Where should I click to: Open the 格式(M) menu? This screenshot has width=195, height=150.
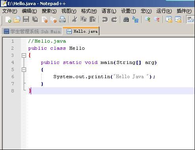coord(89,11)
